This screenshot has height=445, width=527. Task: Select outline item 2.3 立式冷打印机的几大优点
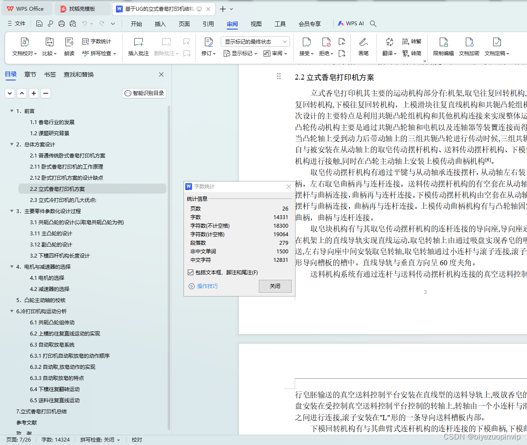pyautogui.click(x=63, y=200)
